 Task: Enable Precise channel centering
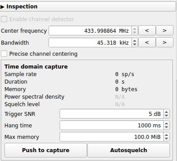click(x=4, y=54)
